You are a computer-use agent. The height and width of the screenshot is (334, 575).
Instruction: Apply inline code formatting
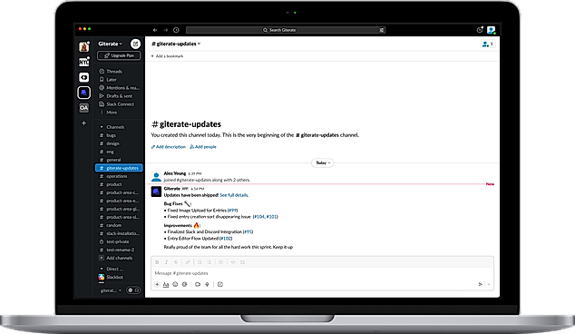(x=233, y=262)
